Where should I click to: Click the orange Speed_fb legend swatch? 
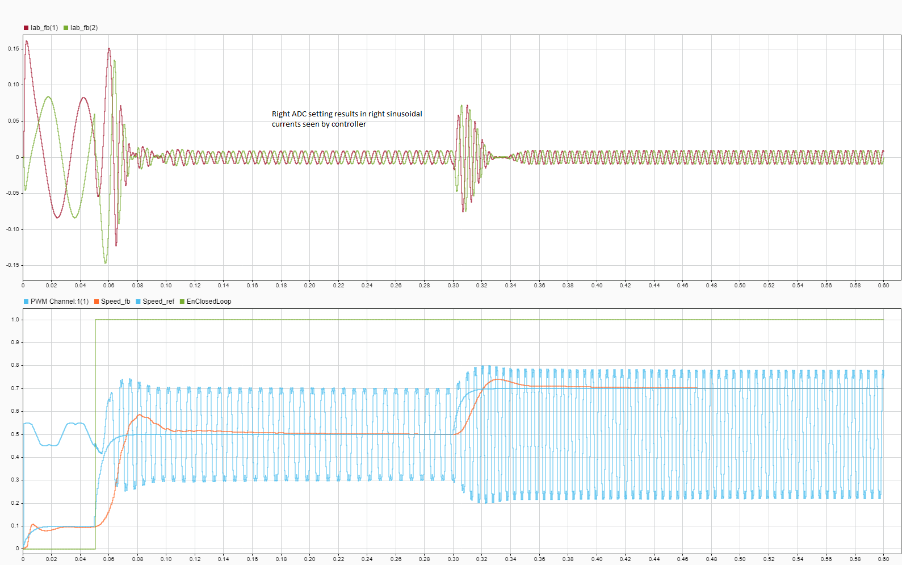point(97,302)
